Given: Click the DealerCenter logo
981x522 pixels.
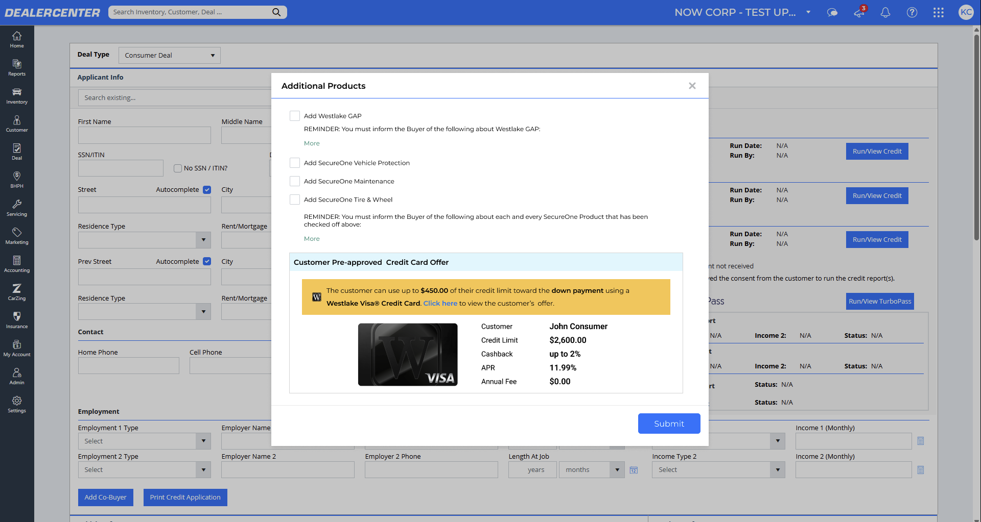Looking at the screenshot, I should pos(53,13).
